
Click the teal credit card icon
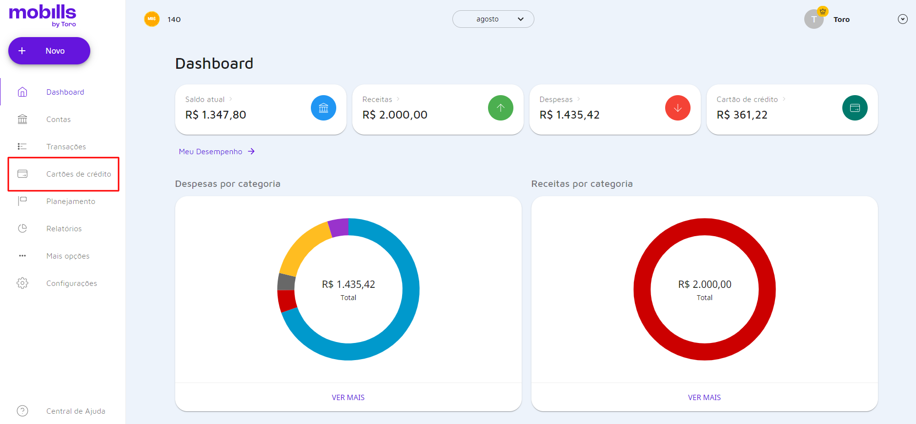click(x=855, y=108)
